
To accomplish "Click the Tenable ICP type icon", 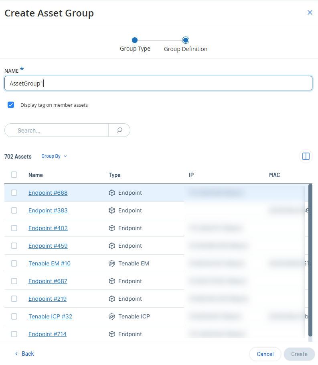I will (x=112, y=316).
